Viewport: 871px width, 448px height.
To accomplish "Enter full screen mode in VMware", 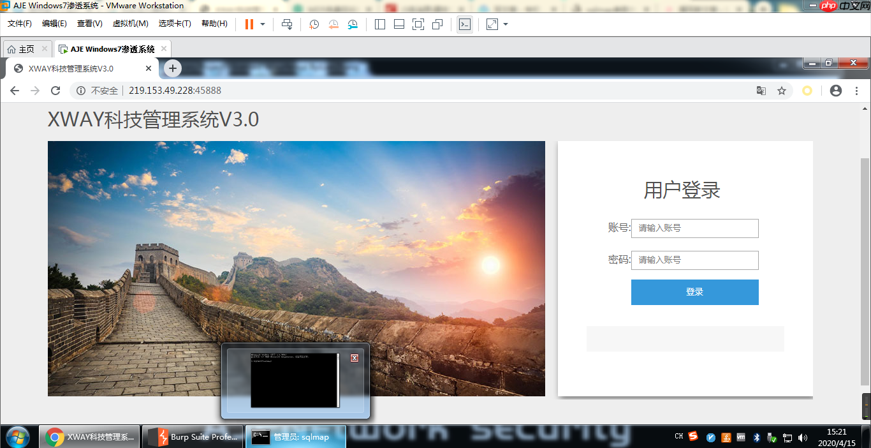I will coord(417,24).
